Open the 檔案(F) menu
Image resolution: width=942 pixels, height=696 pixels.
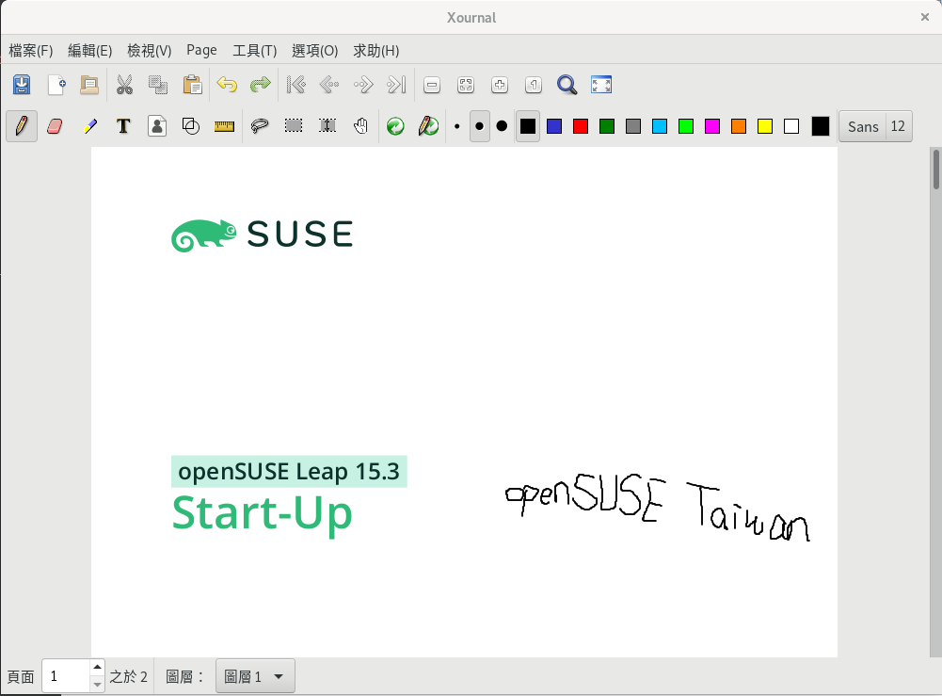(x=31, y=51)
